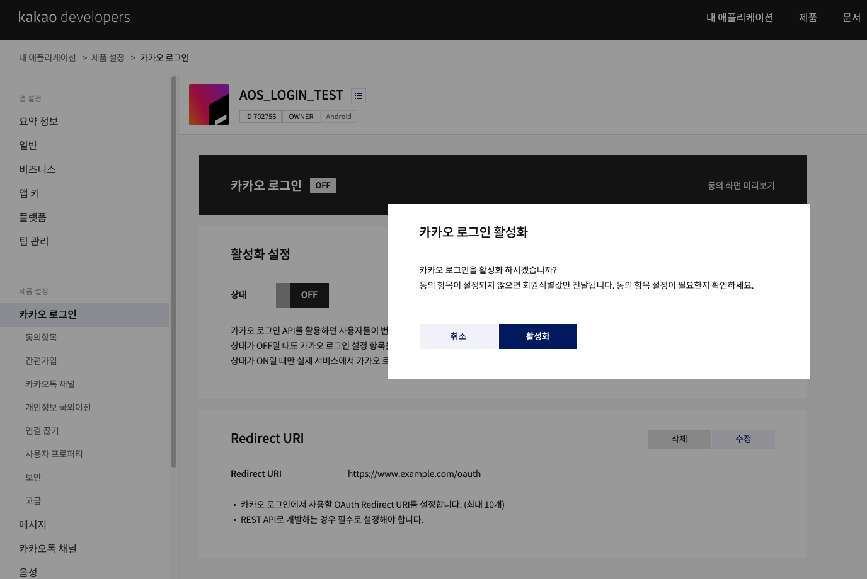Click the https://www.example.com/oauth URI value
The image size is (867, 579).
(414, 474)
